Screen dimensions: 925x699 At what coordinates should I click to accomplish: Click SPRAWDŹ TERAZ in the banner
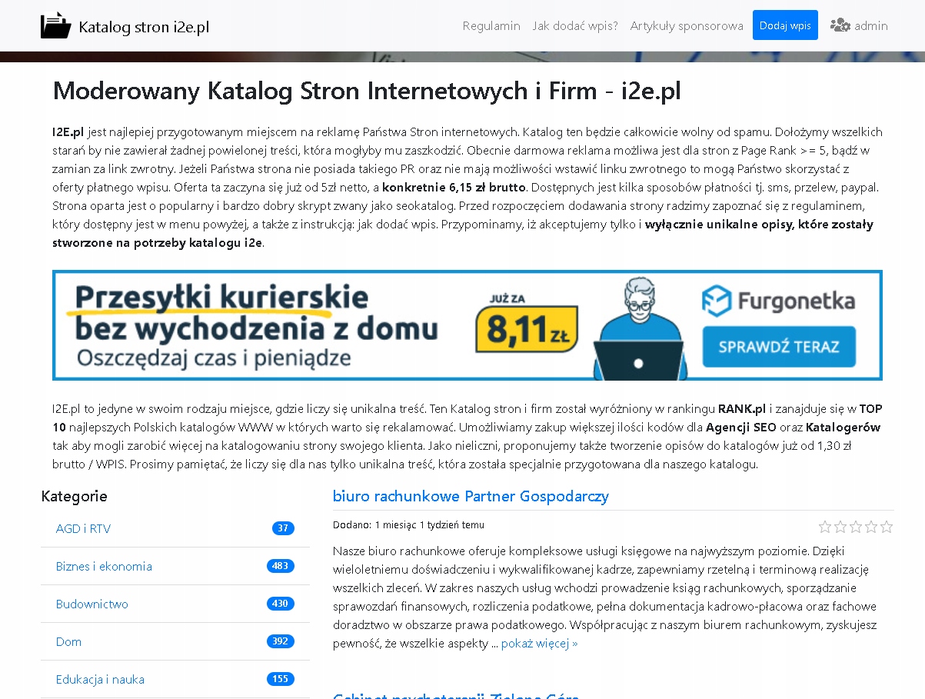point(779,347)
